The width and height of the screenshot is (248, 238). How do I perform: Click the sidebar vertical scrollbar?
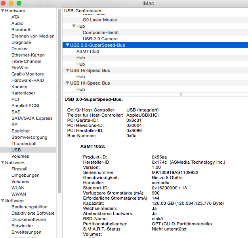(x=59, y=99)
